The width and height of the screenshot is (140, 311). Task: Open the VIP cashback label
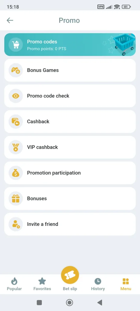point(43,147)
